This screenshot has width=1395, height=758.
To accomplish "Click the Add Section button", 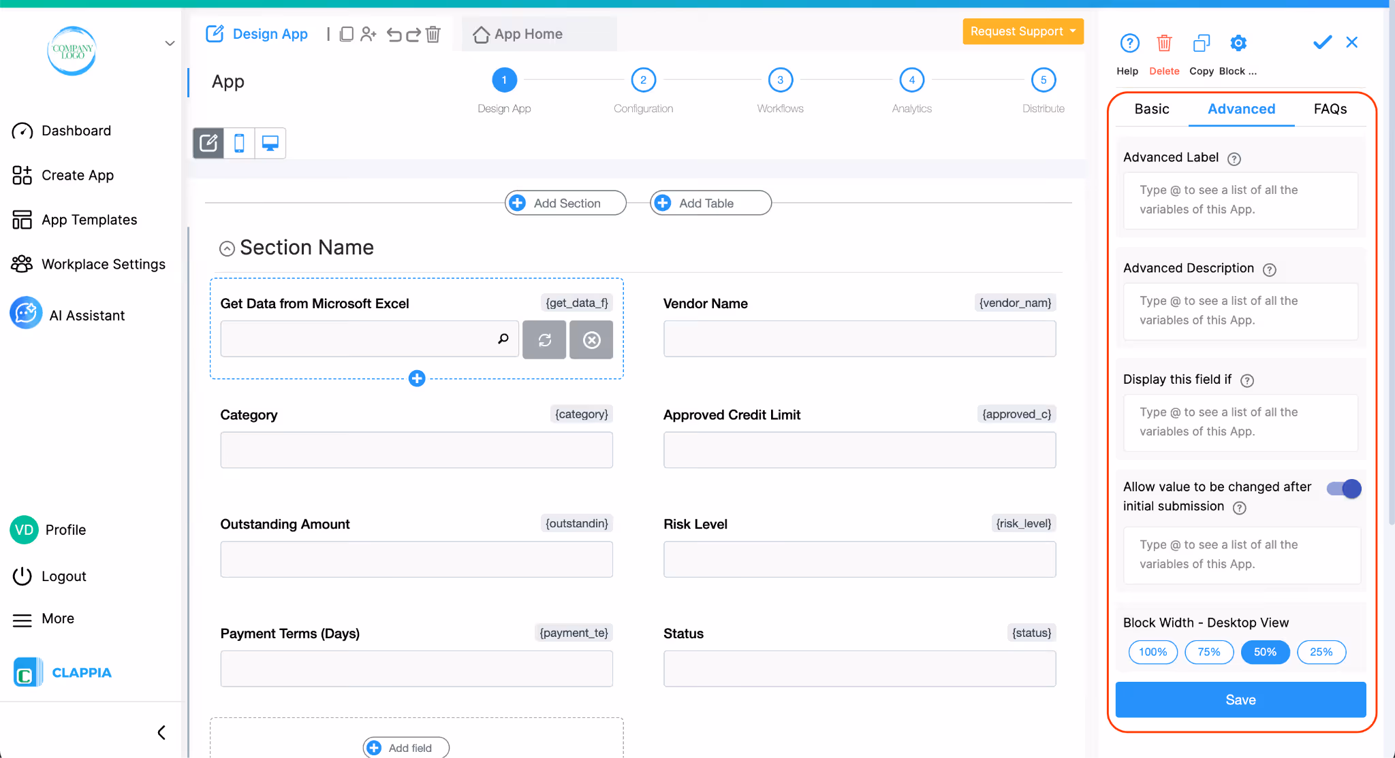I will pyautogui.click(x=565, y=203).
